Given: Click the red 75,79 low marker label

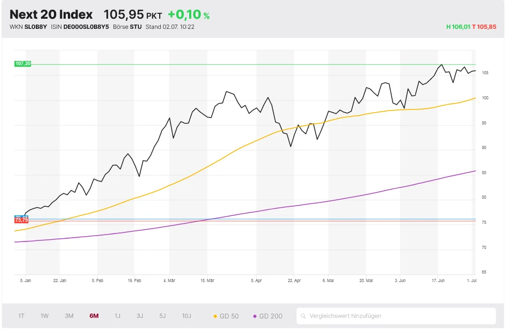Looking at the screenshot, I should [22, 219].
